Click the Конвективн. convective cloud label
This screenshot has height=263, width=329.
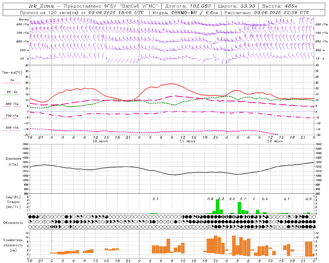tap(13, 240)
